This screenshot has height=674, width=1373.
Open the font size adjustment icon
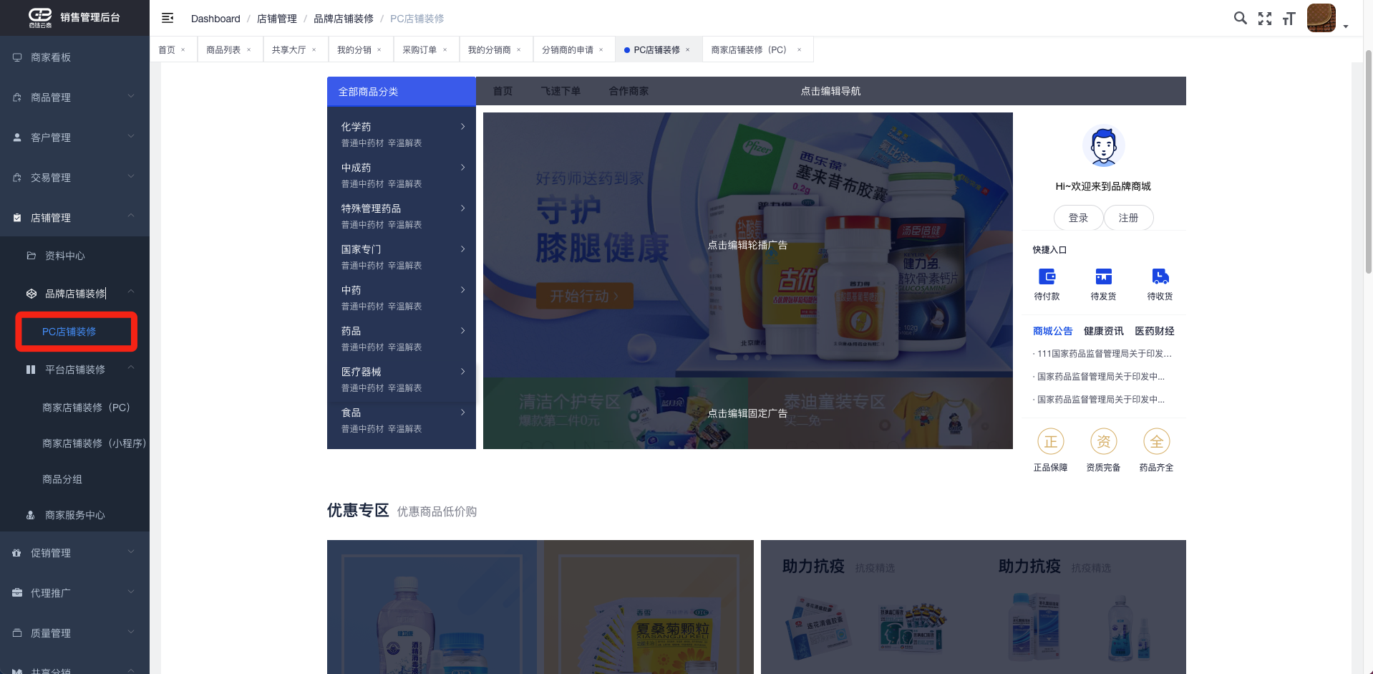coord(1289,19)
